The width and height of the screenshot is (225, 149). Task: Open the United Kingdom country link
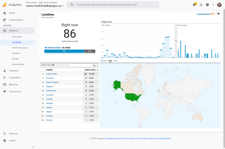tap(53, 82)
